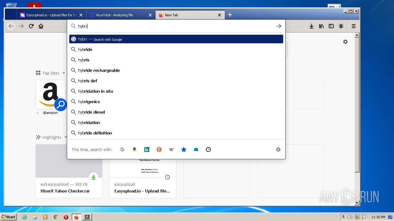The width and height of the screenshot is (394, 221).
Task: Choose 'hybride diesel' suggestion
Action: click(176, 112)
